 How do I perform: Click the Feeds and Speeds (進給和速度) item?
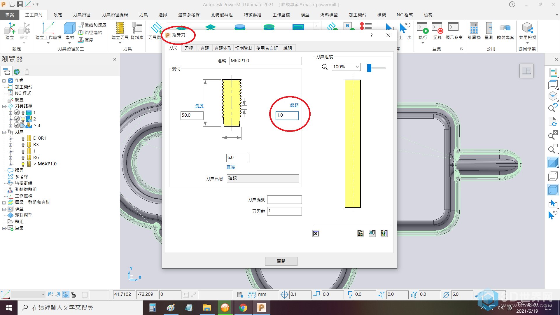click(x=92, y=25)
